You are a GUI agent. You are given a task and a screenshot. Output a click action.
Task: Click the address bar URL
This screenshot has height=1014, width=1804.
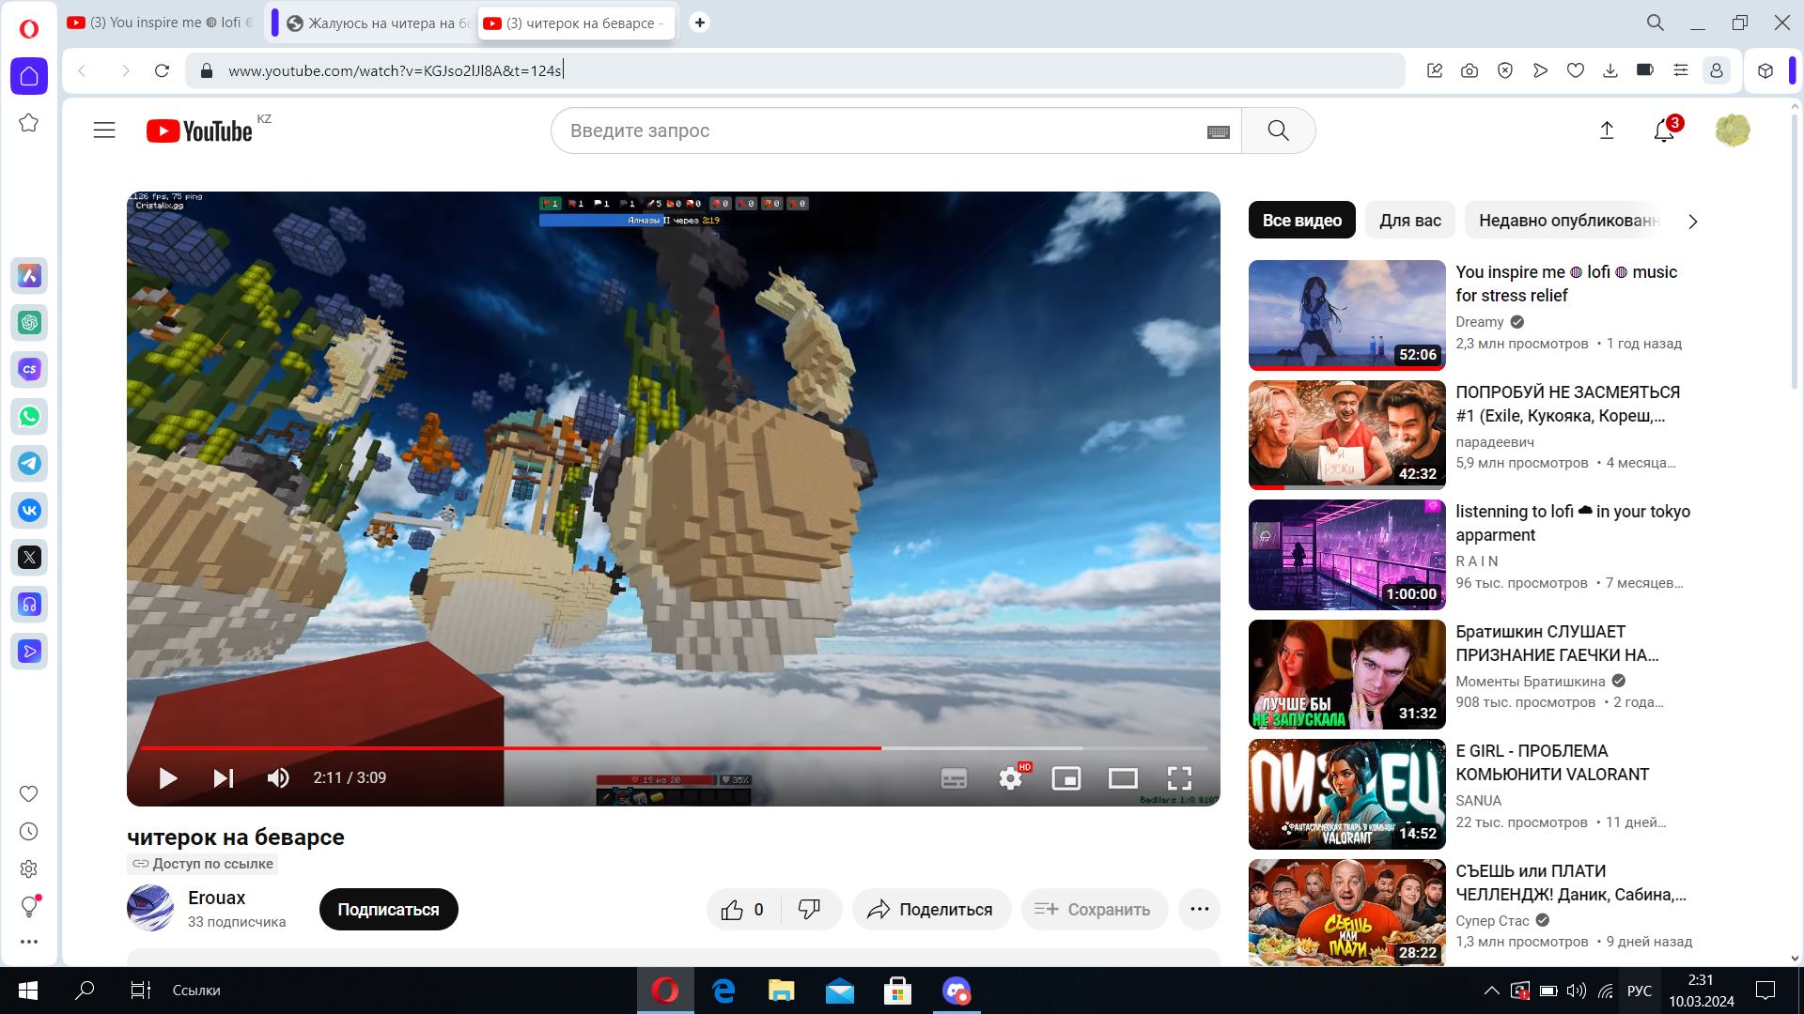[395, 70]
